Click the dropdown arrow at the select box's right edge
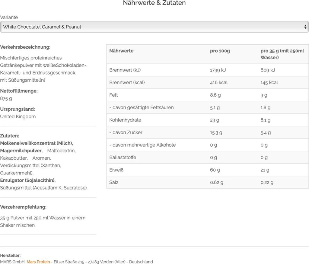Image resolution: width=309 pixels, height=264 pixels. 305,27
